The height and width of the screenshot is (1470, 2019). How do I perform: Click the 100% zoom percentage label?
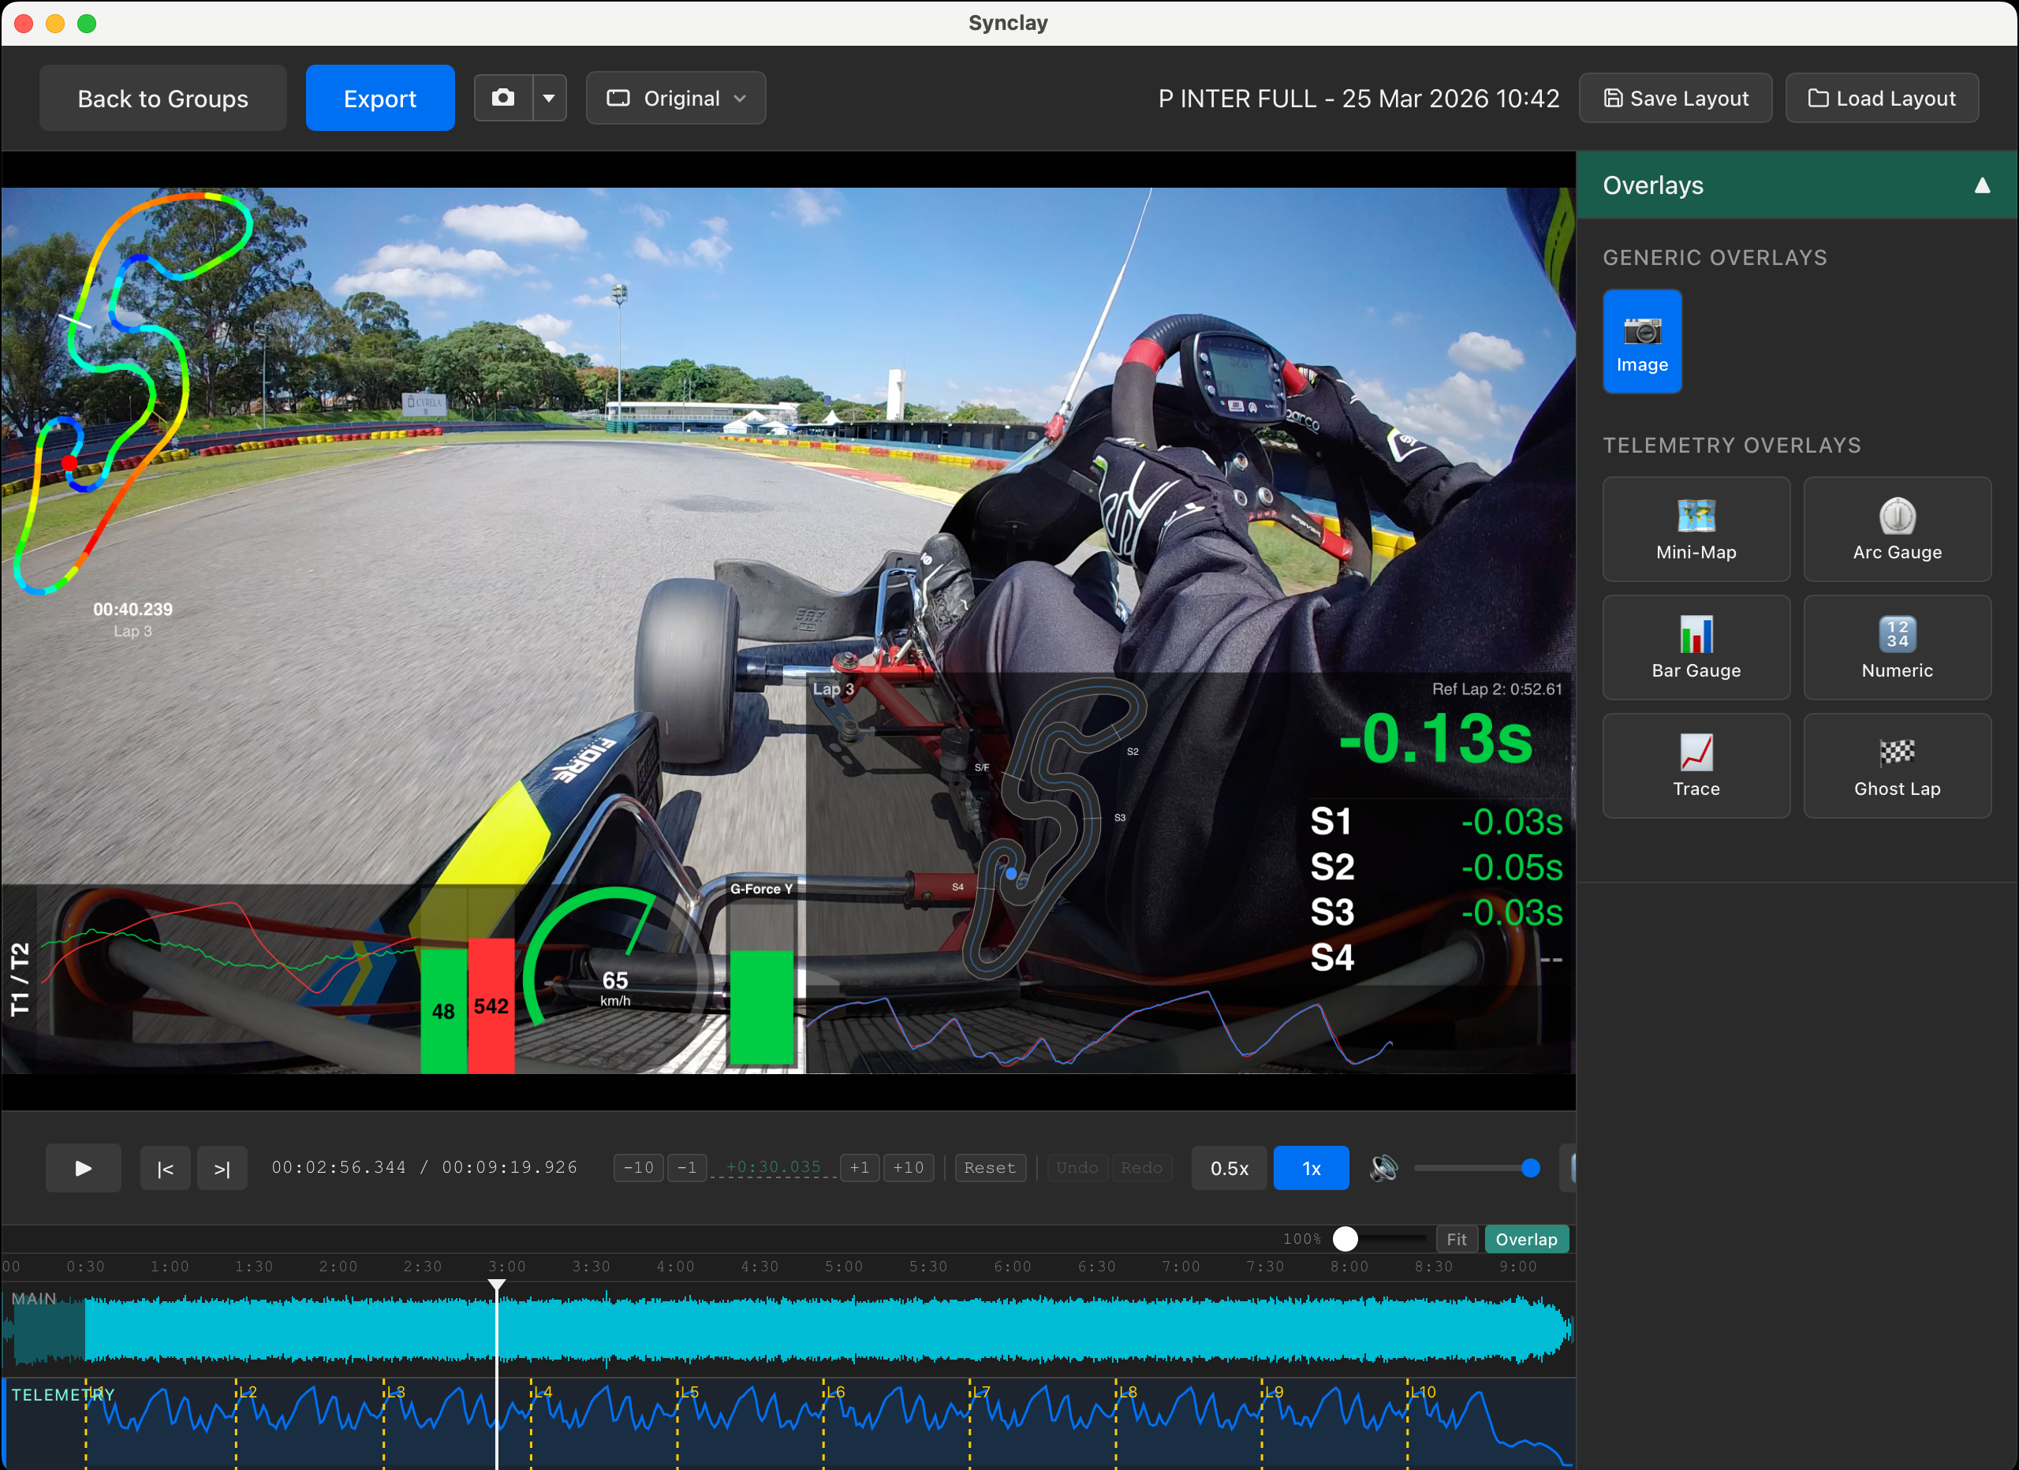pyautogui.click(x=1301, y=1240)
